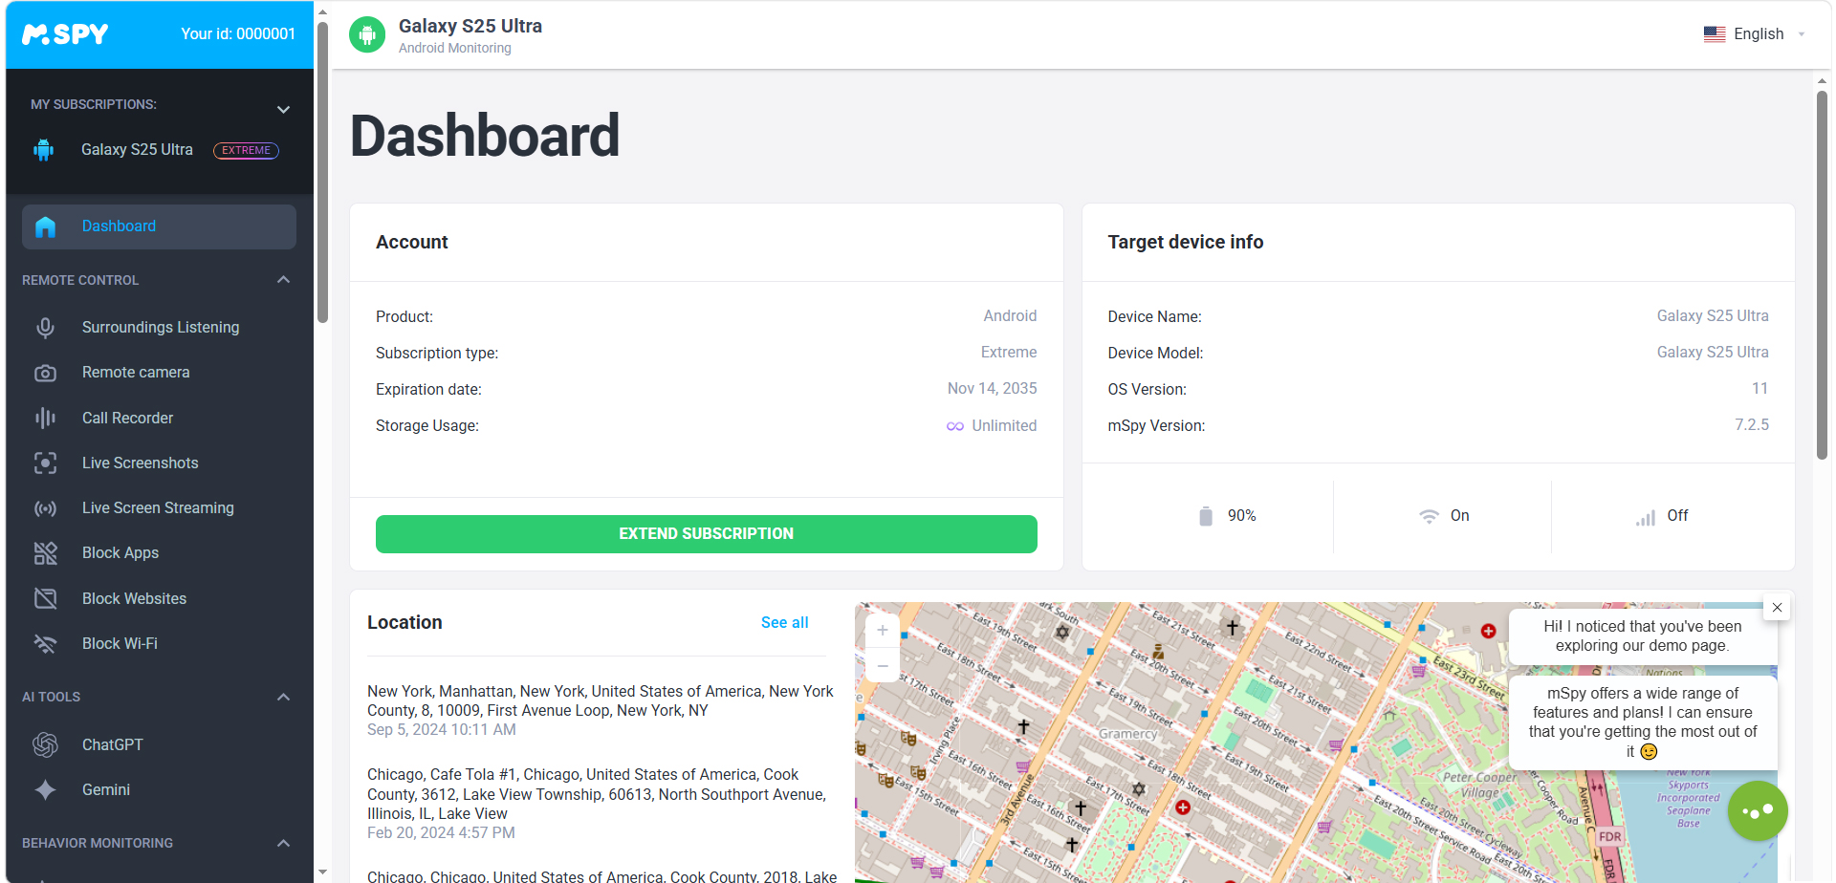
Task: Click the EXTREME plan badge
Action: point(246,151)
